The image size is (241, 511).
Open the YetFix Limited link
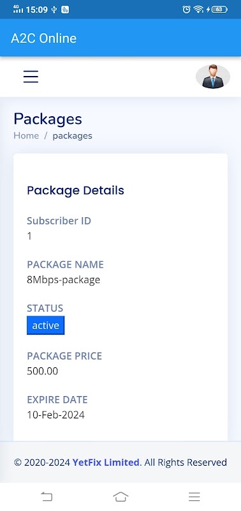click(106, 462)
